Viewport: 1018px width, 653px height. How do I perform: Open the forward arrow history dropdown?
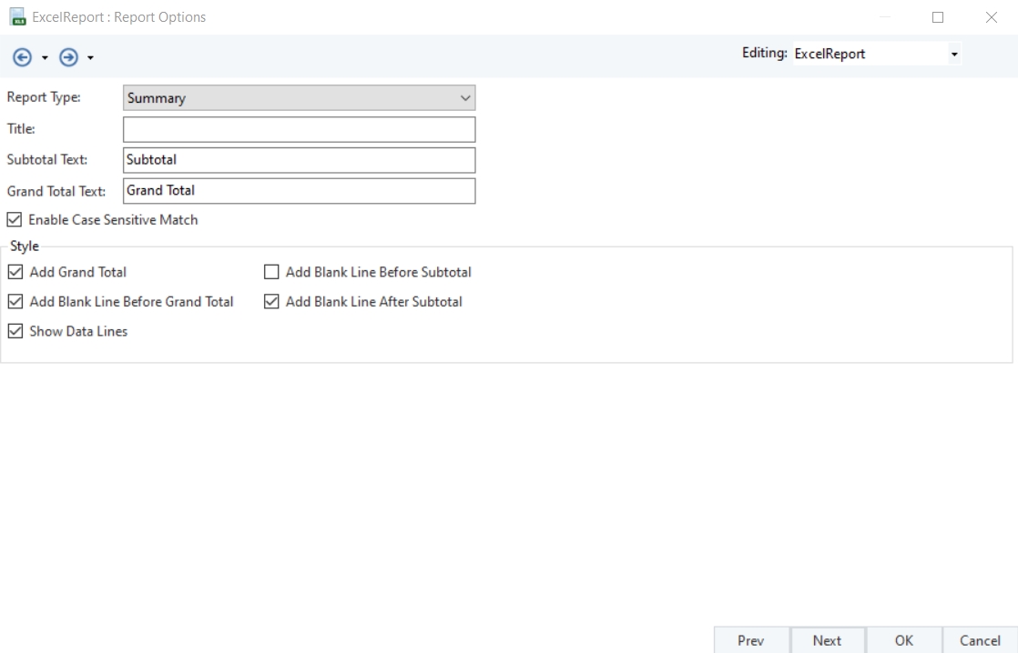90,57
